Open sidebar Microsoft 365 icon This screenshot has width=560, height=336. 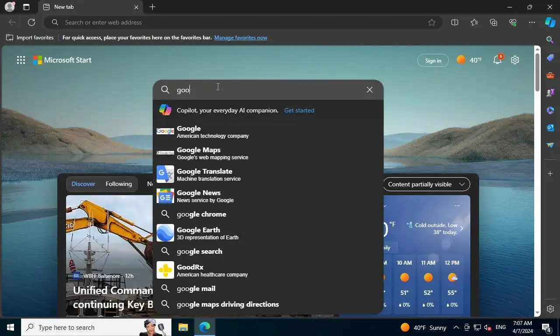550,110
